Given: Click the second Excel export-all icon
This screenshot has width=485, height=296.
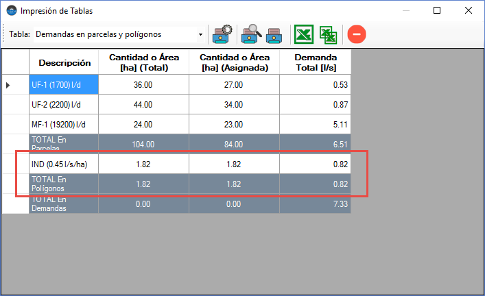Looking at the screenshot, I should point(329,34).
